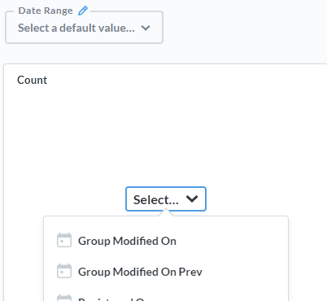The height and width of the screenshot is (301, 327).
Task: Click the Select... placeholder text
Action: pyautogui.click(x=156, y=200)
